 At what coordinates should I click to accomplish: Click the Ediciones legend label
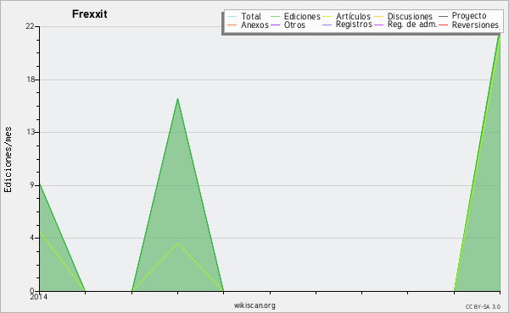(x=302, y=16)
